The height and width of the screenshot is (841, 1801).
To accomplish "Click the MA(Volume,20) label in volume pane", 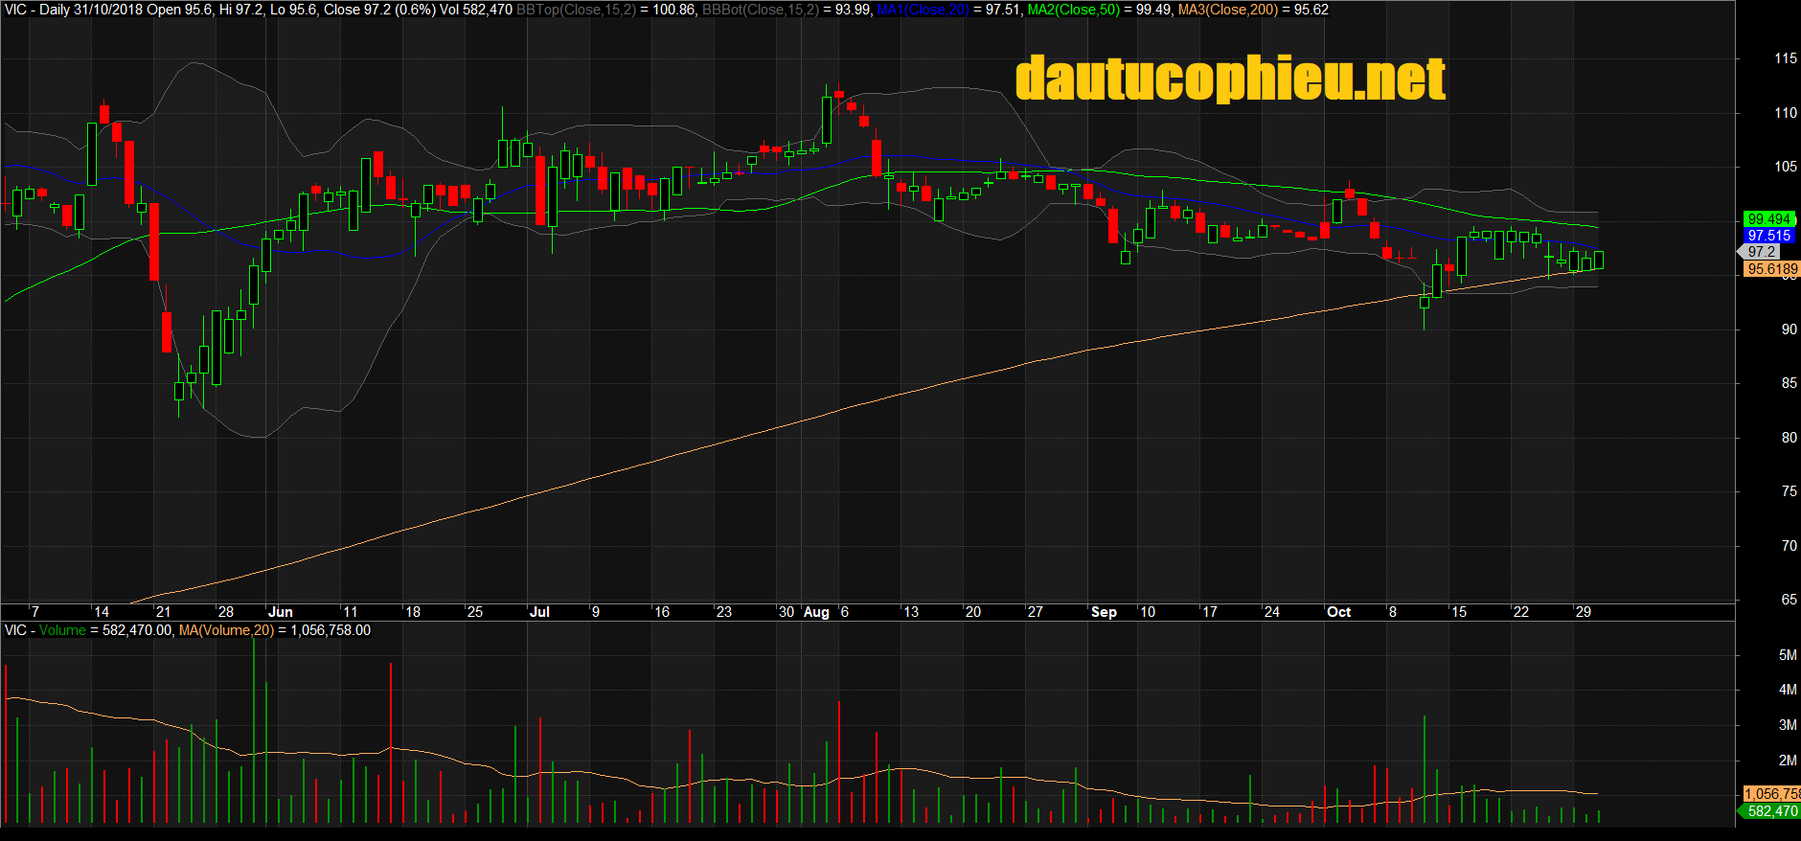I will pyautogui.click(x=225, y=630).
